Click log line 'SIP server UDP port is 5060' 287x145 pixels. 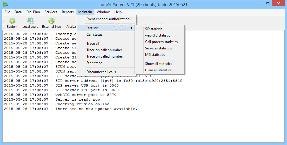tap(61, 85)
